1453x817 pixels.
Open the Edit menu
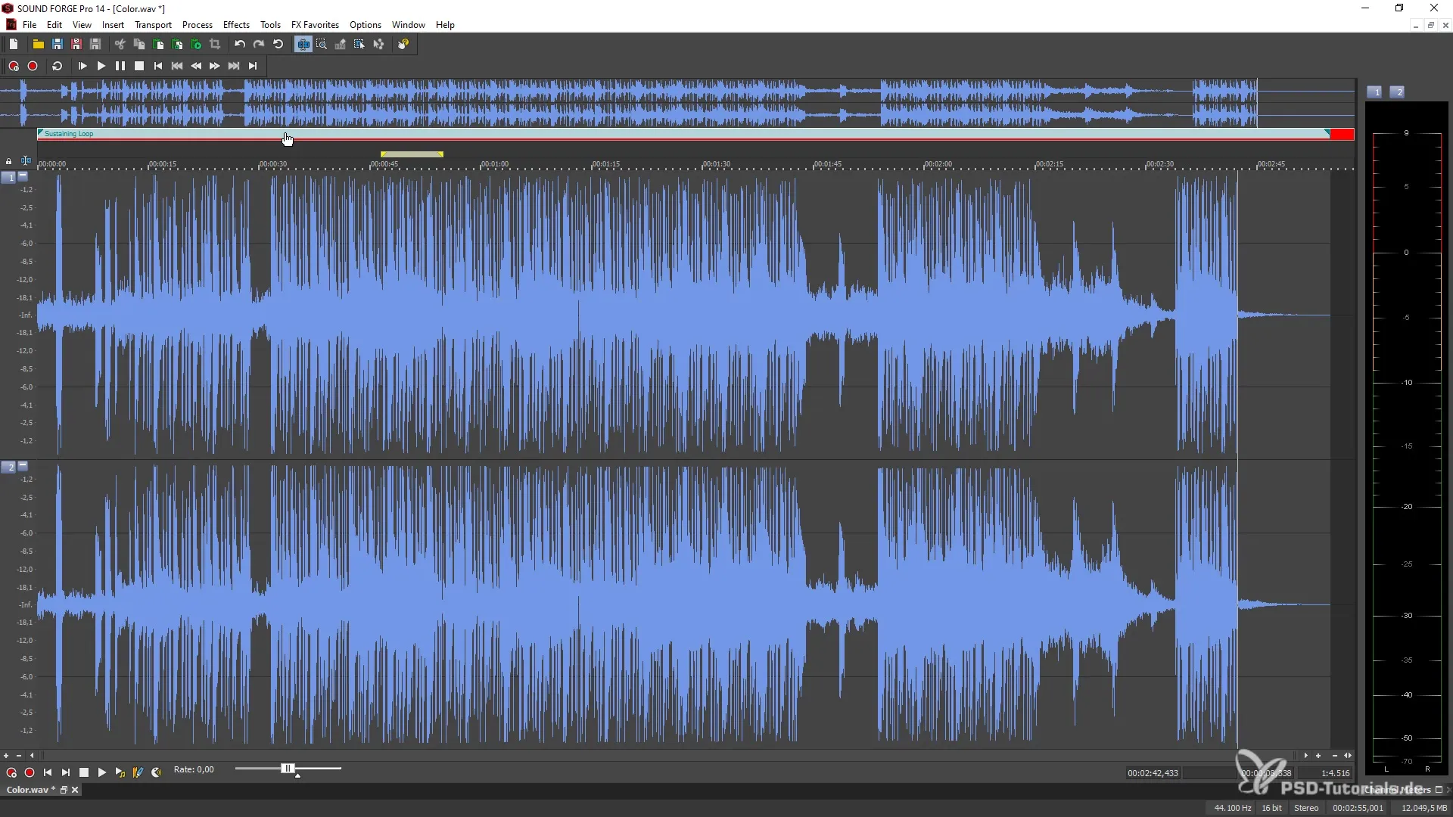[x=54, y=24]
